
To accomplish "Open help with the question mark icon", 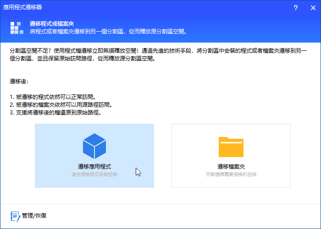I will click(296, 8).
